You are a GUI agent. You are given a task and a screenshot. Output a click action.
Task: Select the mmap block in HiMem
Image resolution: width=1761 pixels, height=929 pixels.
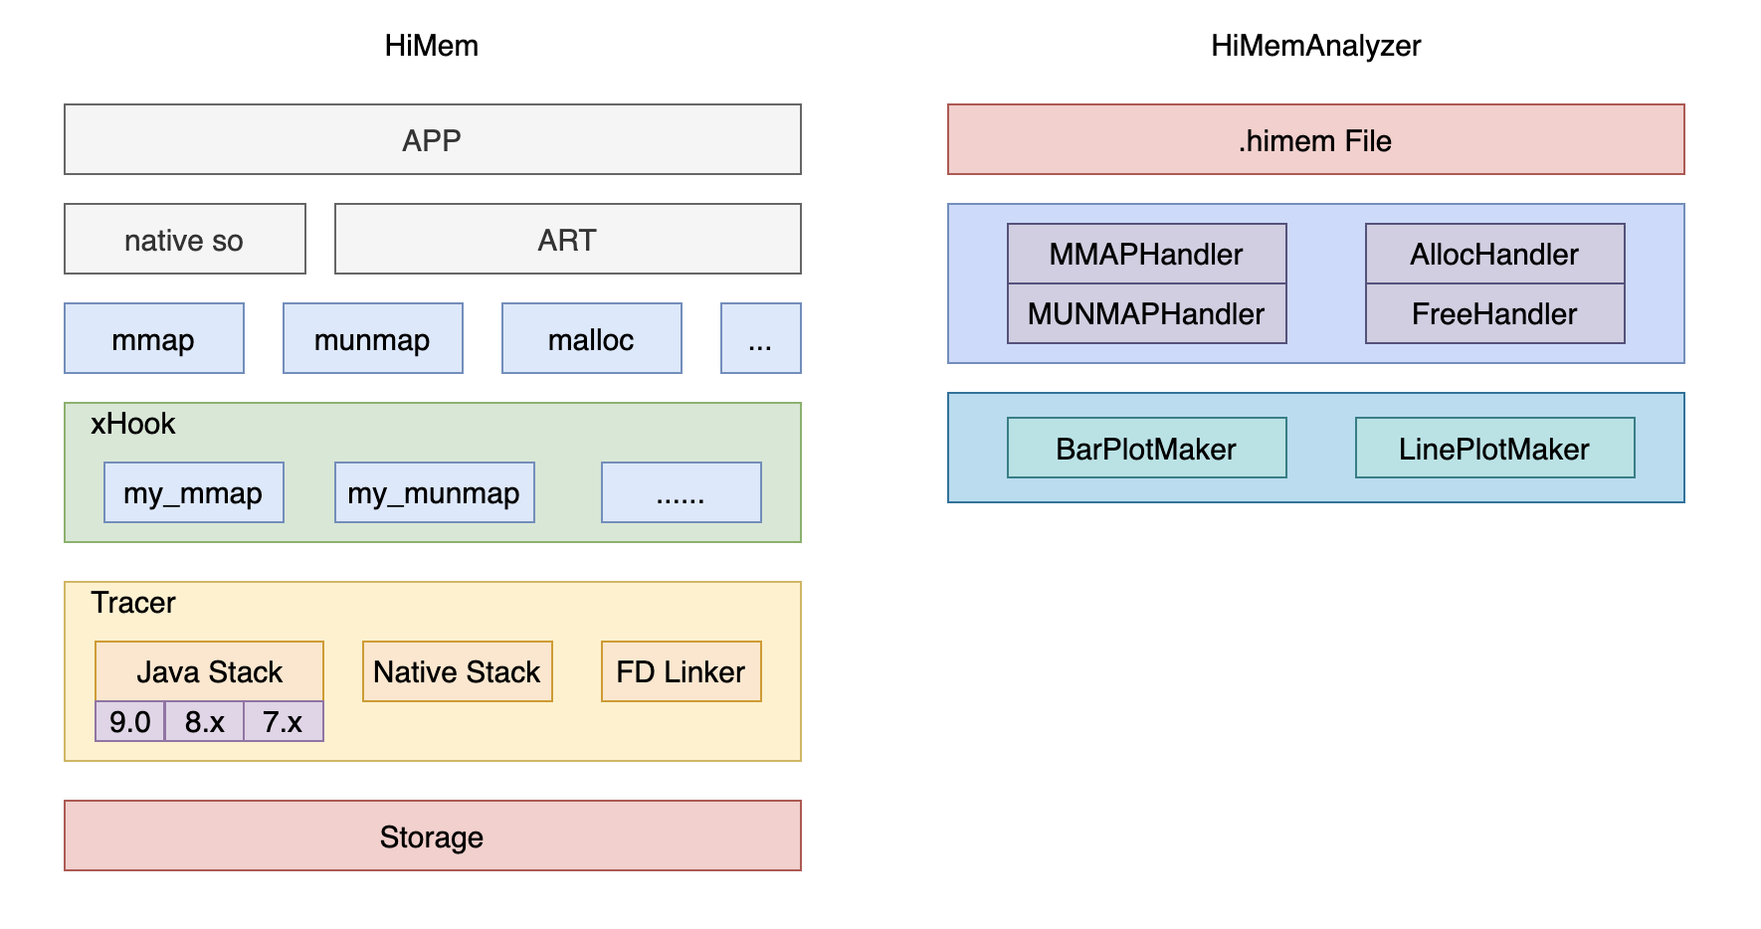153,338
